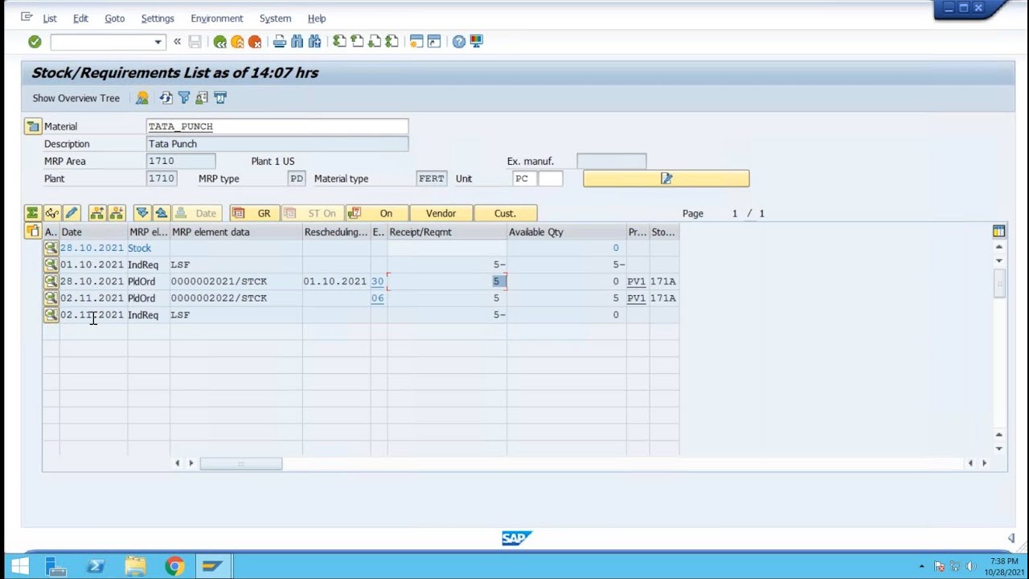Click the horizontal scrollbar thumb under table
1029x579 pixels.
click(x=241, y=463)
